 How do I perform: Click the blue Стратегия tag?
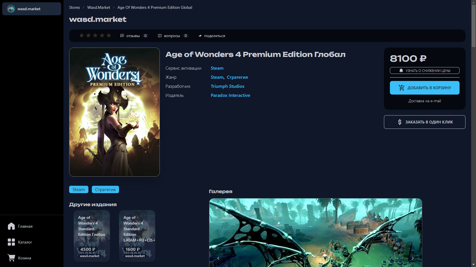(105, 189)
